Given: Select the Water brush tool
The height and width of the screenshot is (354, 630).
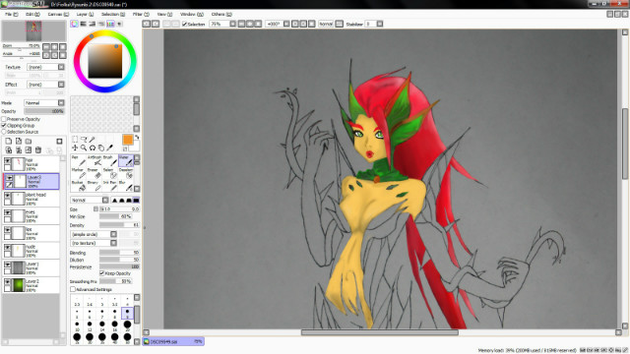Looking at the screenshot, I should point(126,160).
